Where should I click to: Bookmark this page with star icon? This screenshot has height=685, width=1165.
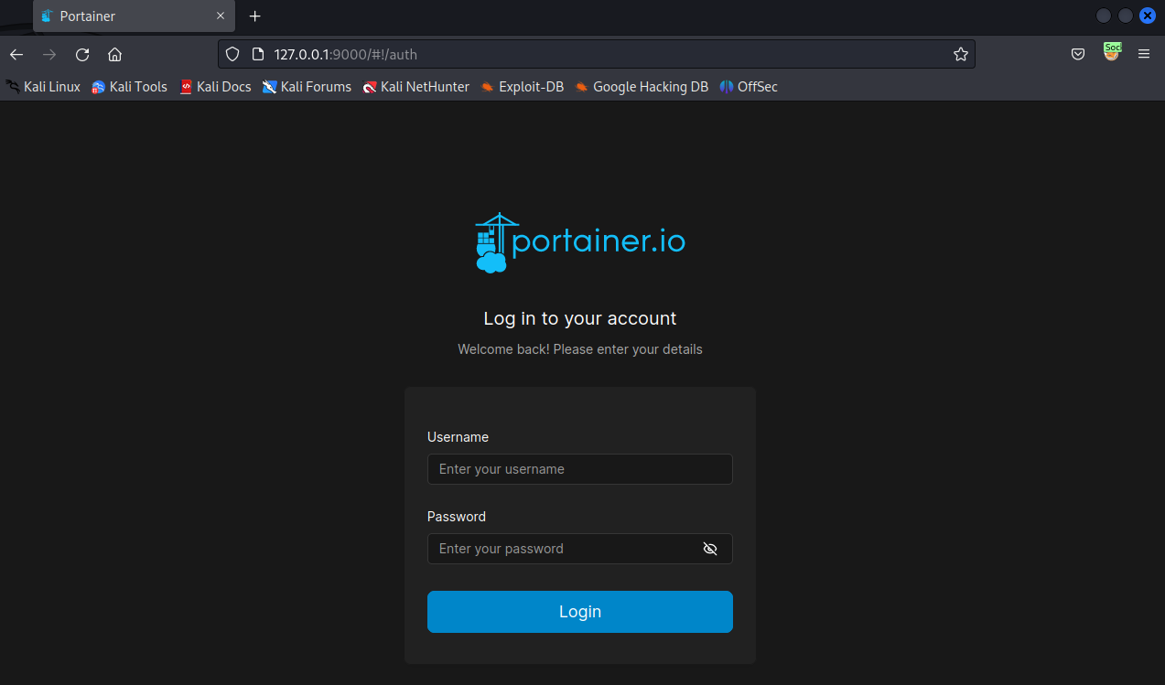[960, 54]
